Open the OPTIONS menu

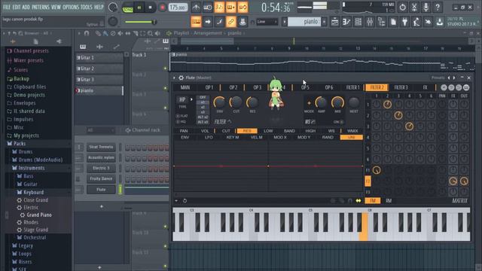(x=71, y=7)
